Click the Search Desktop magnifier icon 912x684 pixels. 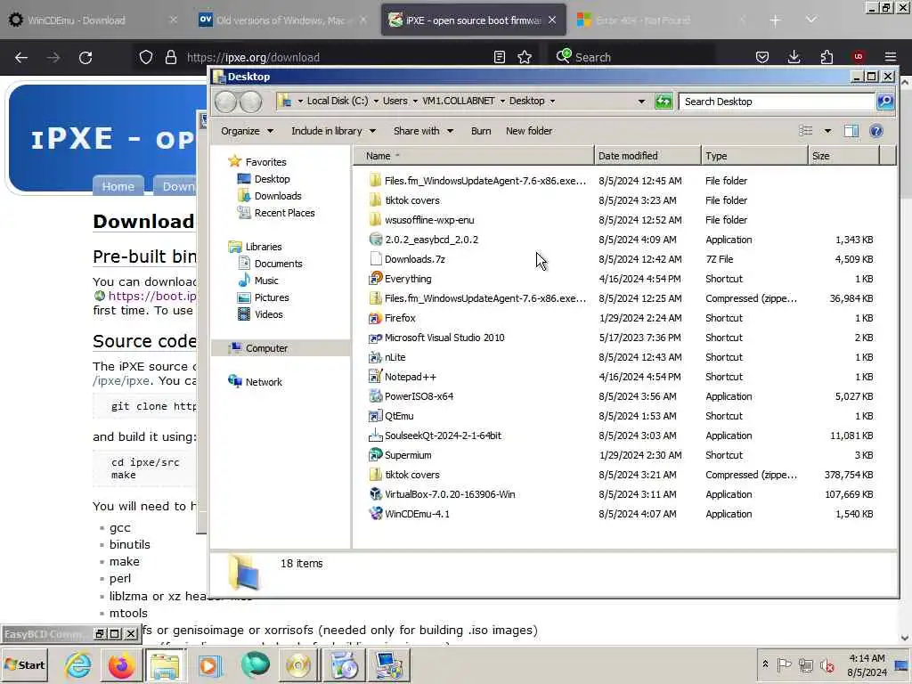(x=885, y=102)
